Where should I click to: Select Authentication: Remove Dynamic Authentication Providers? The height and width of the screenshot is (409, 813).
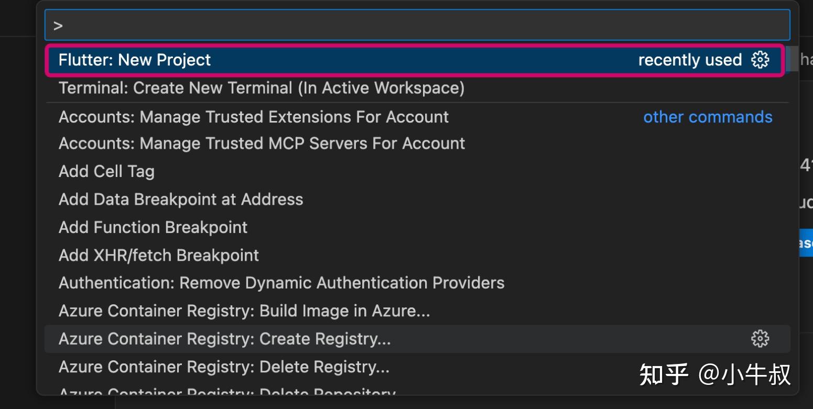tap(281, 283)
